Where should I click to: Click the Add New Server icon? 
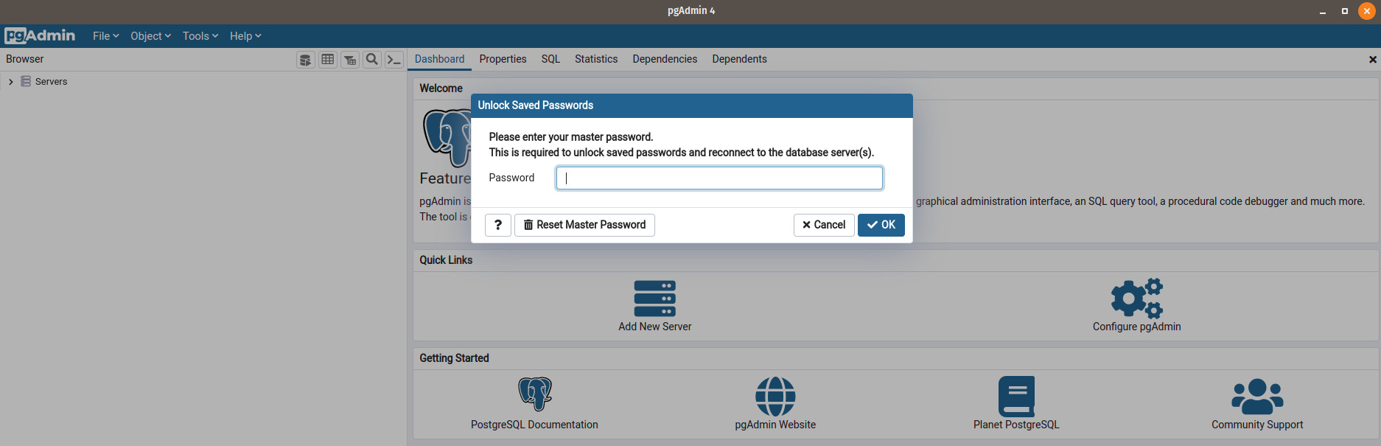point(654,299)
